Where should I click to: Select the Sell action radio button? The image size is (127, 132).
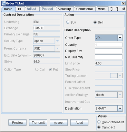95,22
